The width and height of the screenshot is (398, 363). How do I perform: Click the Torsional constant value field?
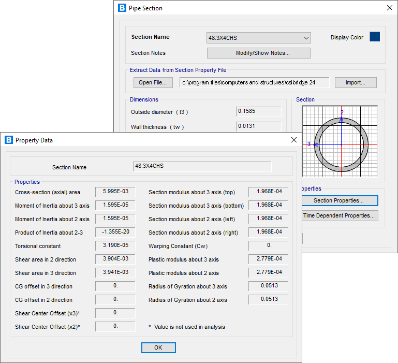point(115,246)
